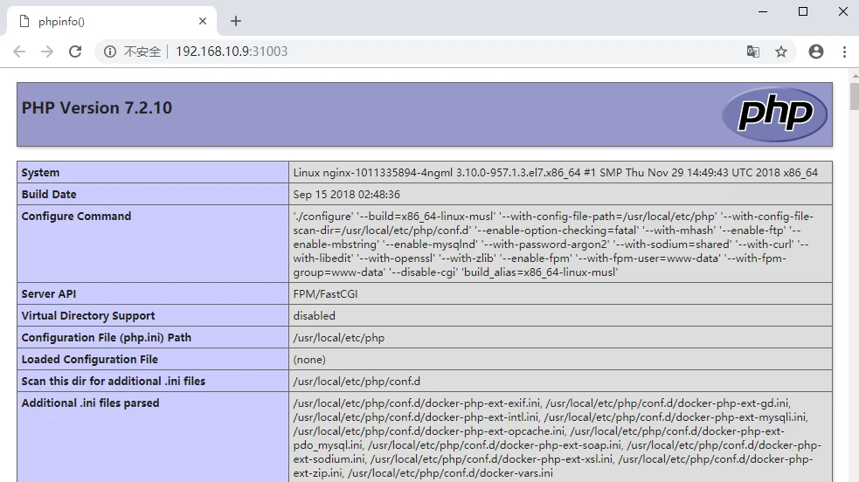Open the Chrome three-dot menu

[x=844, y=52]
